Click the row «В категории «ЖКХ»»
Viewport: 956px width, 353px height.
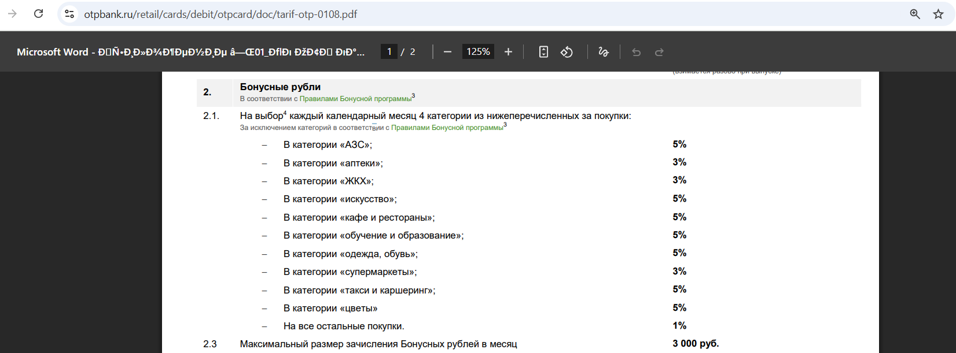click(x=329, y=181)
